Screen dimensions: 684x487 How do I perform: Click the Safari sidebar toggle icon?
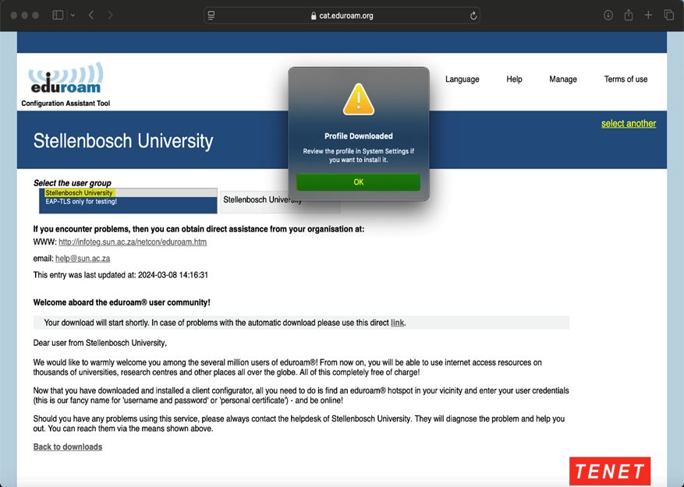tap(58, 16)
